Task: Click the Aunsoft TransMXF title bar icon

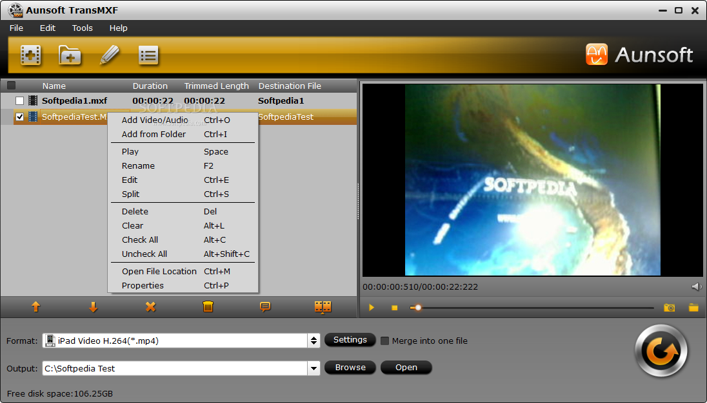Action: (15, 10)
